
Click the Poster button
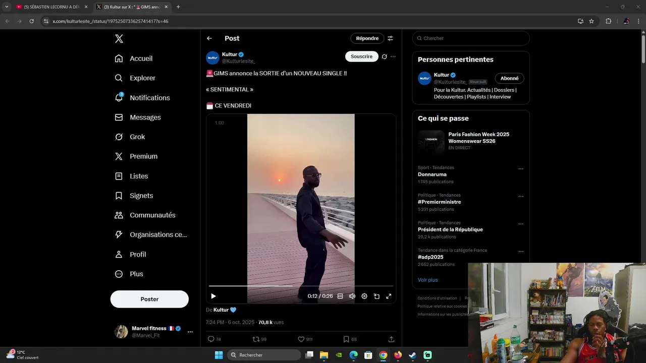point(149,299)
